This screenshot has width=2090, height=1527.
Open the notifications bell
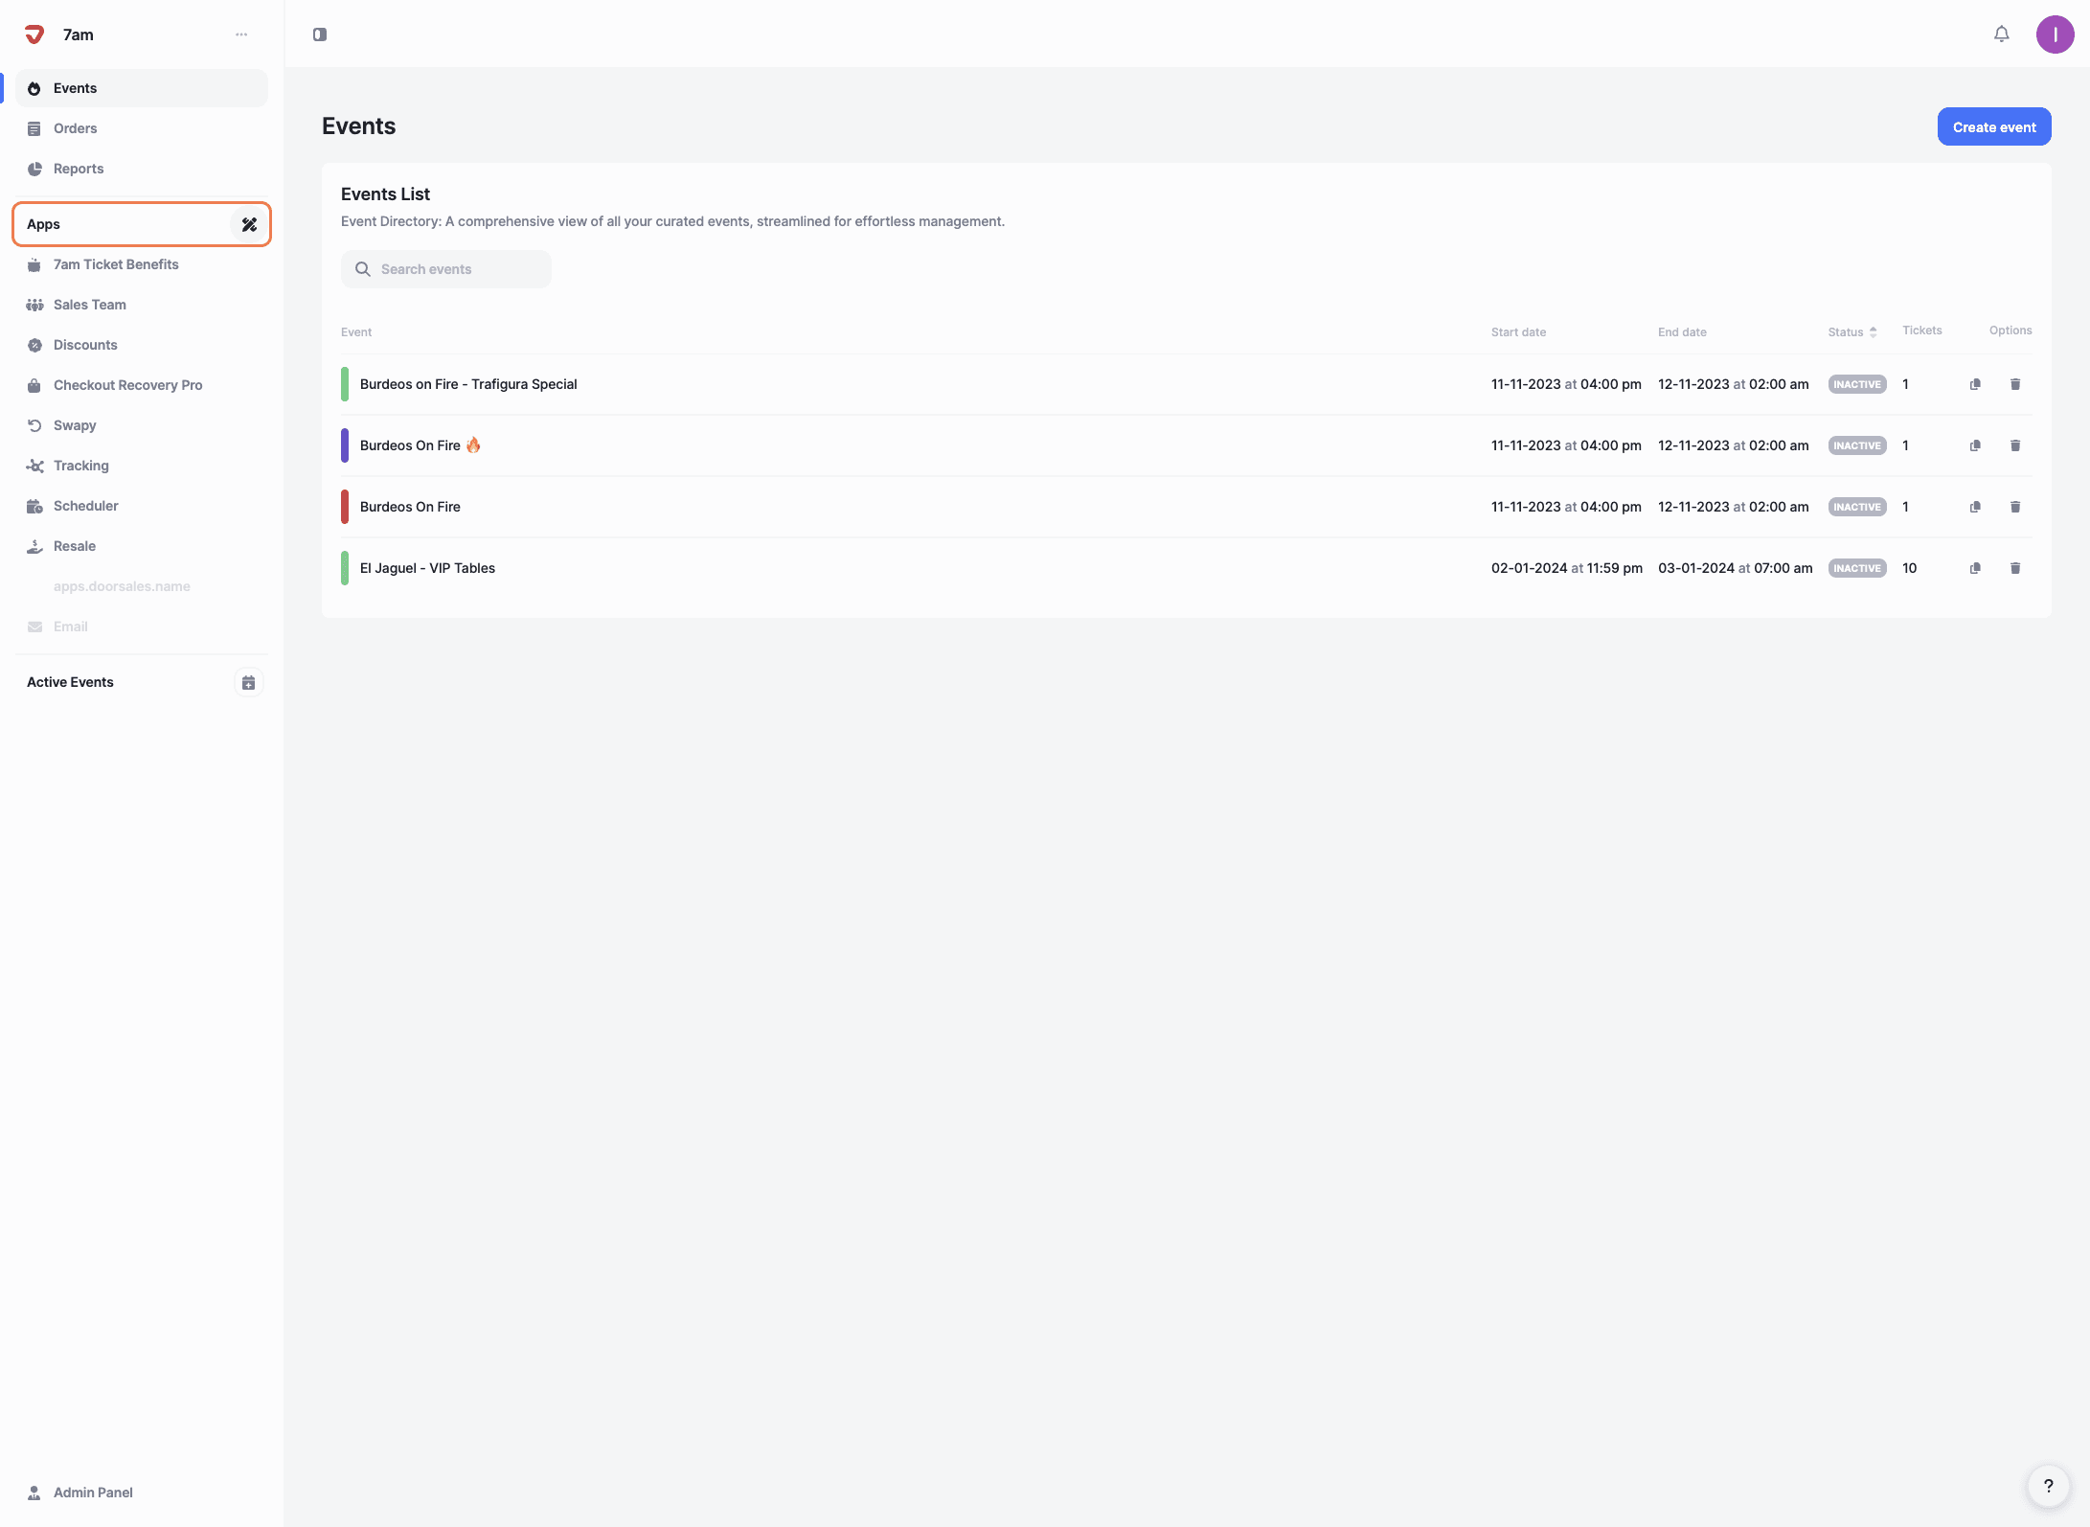tap(2001, 34)
